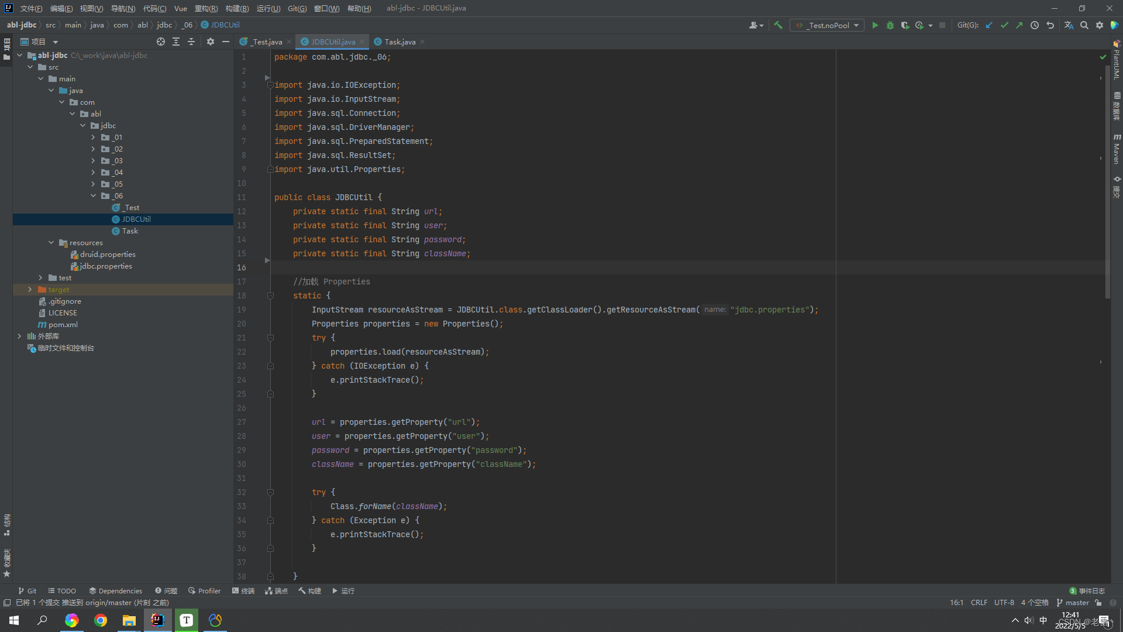Collapse the _06 package folder

(x=93, y=196)
